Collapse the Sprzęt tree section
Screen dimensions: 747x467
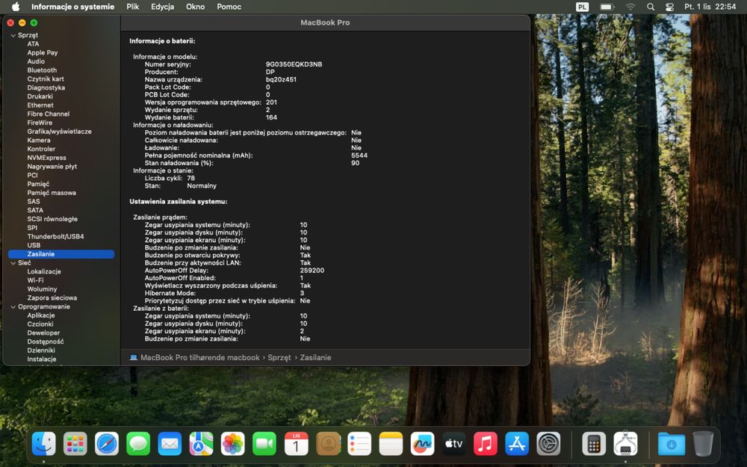pos(13,35)
